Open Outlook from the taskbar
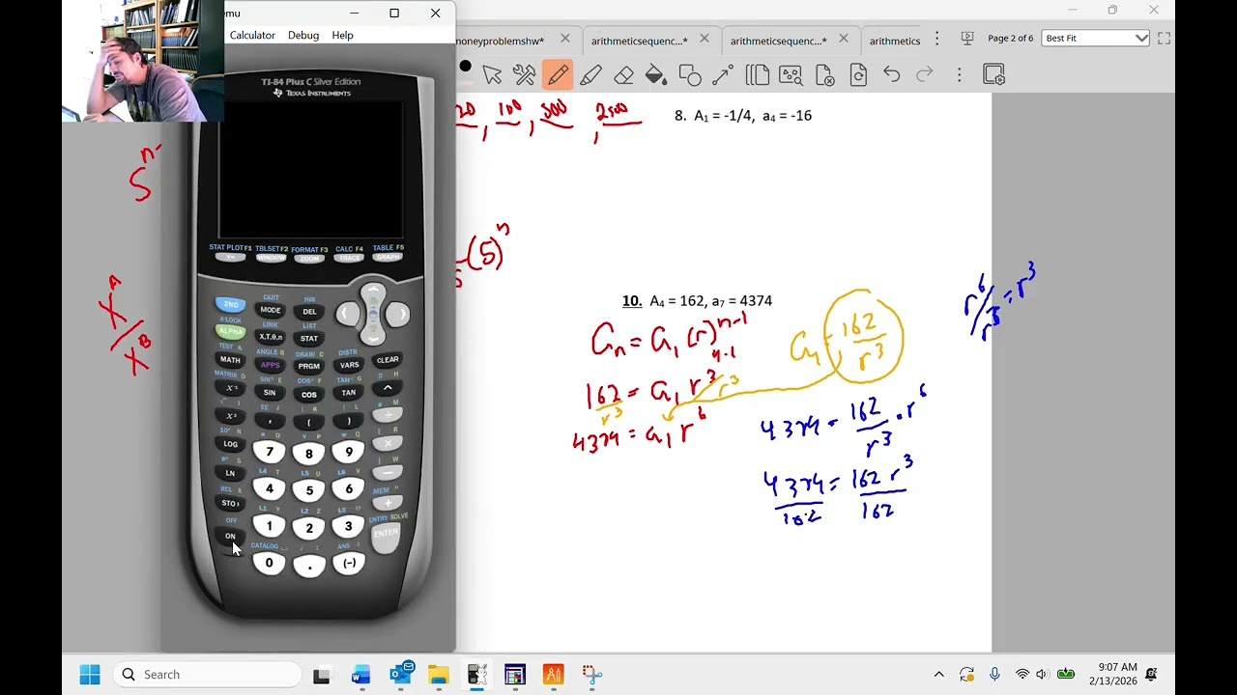The height and width of the screenshot is (695, 1237). (400, 674)
